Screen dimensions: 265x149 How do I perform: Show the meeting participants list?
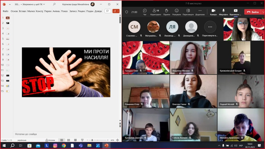[156, 12]
